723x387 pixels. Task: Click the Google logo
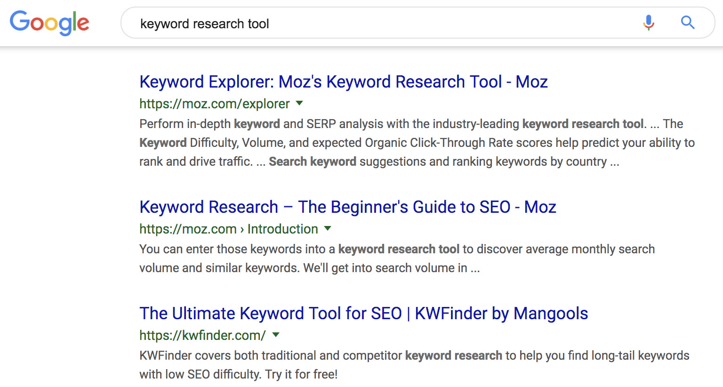point(49,23)
